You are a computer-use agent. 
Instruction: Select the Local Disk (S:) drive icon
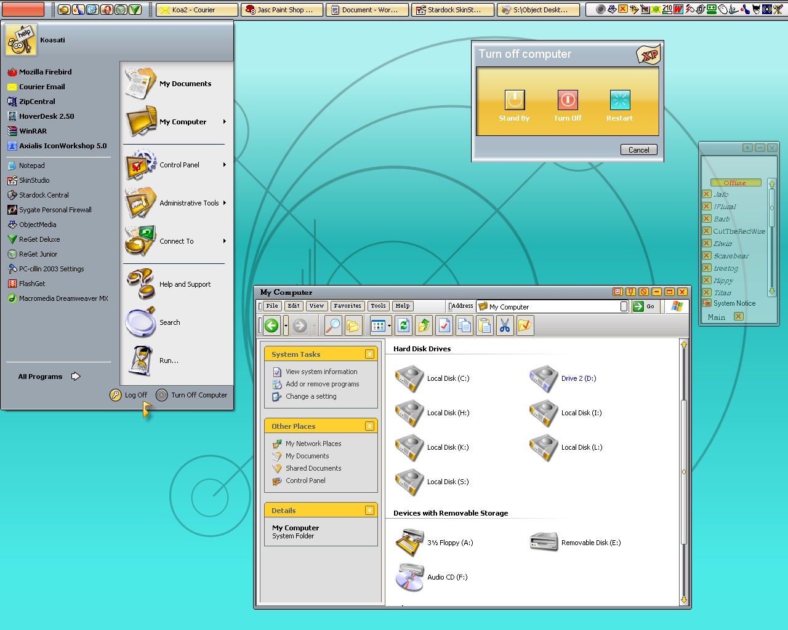[x=409, y=482]
